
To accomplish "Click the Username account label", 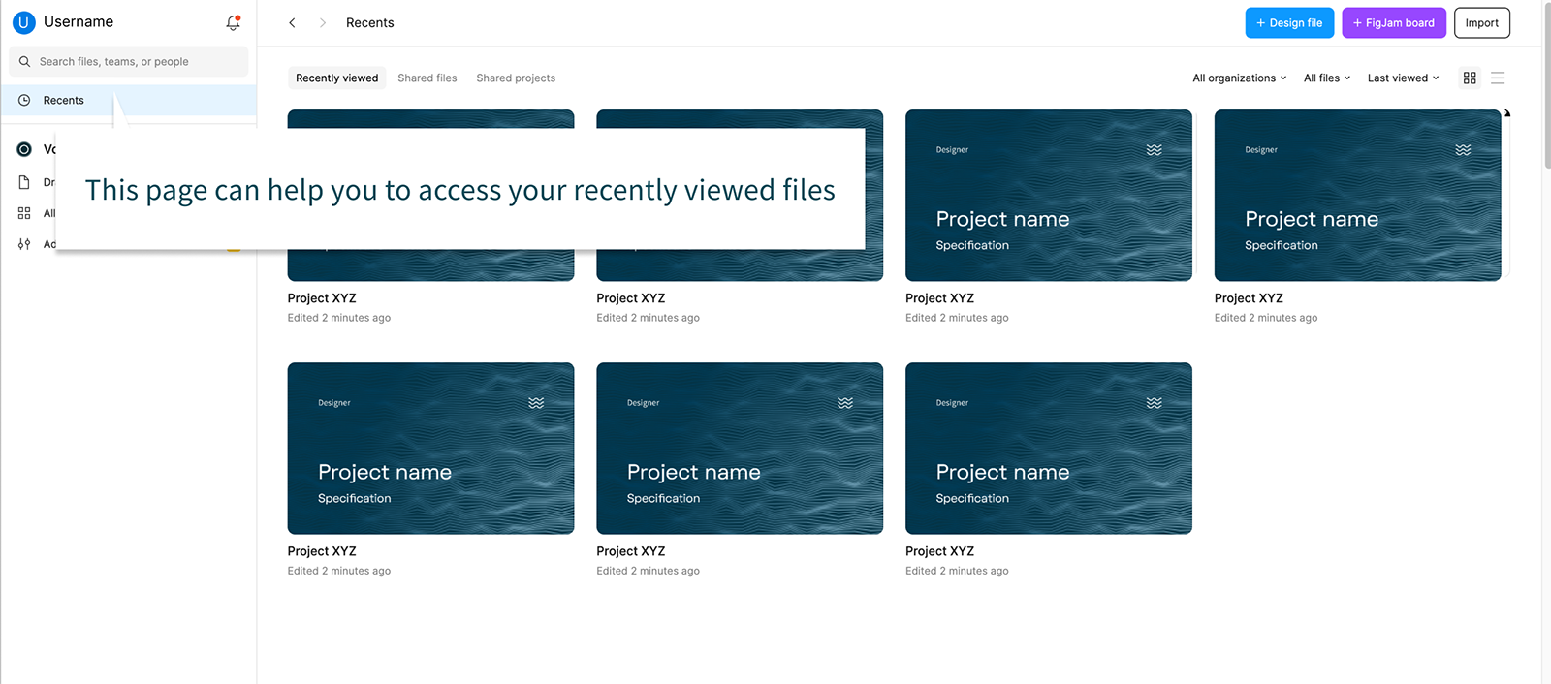I will click(x=79, y=21).
